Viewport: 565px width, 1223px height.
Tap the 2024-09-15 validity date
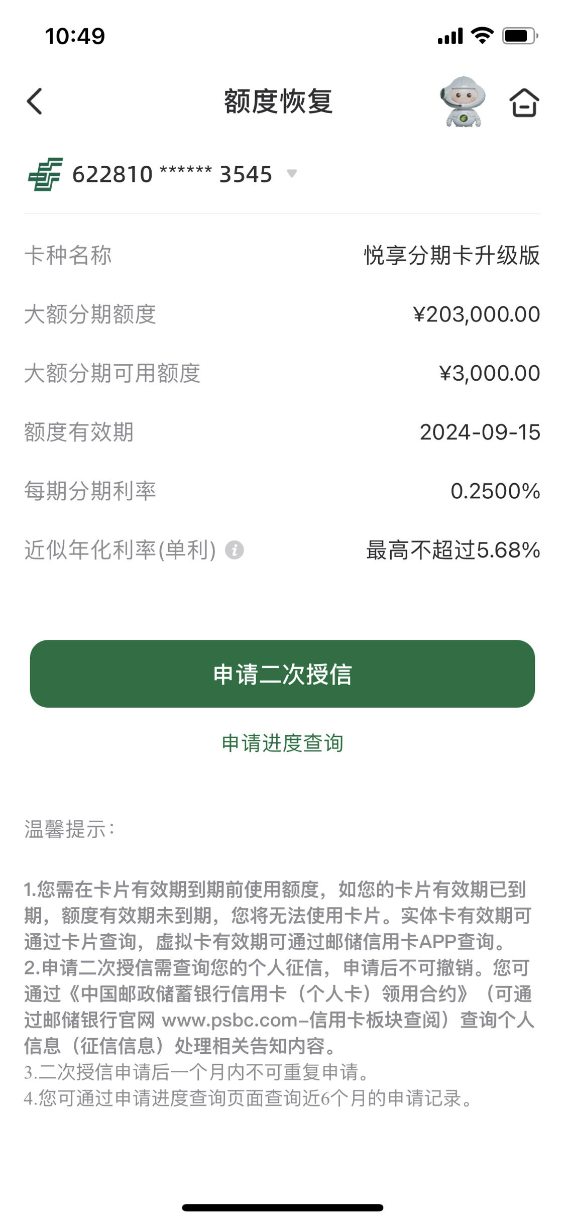click(480, 432)
